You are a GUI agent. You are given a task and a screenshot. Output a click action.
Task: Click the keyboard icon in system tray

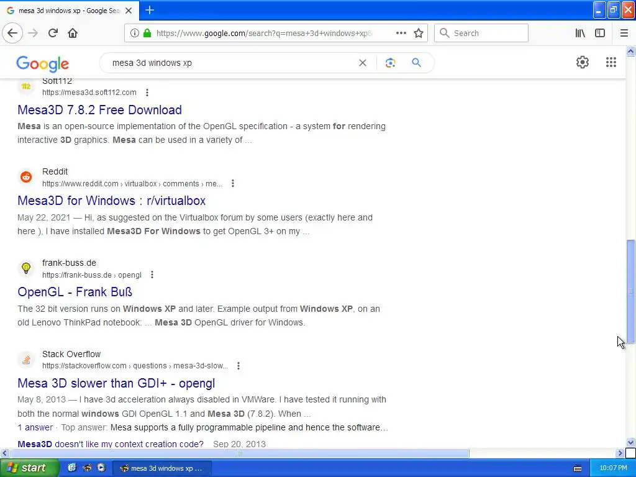click(578, 468)
